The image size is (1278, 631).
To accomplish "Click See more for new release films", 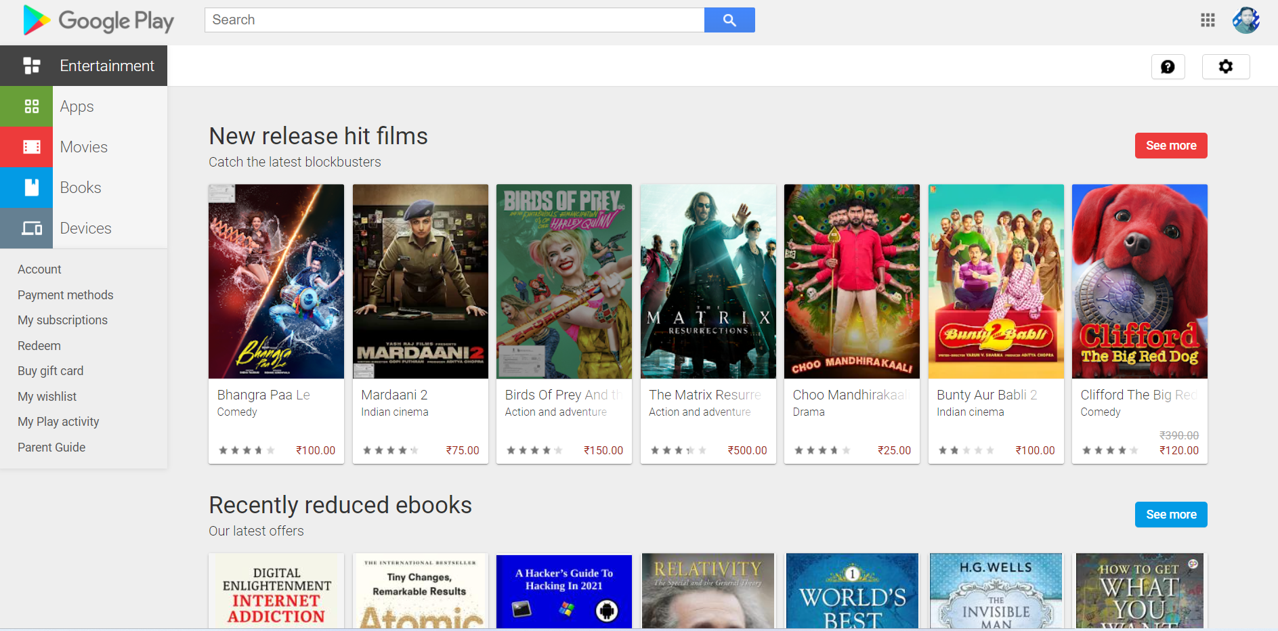I will [x=1171, y=146].
